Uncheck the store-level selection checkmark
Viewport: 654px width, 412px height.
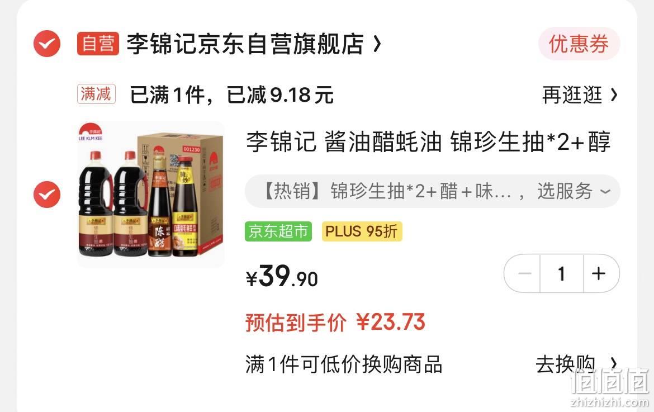(47, 44)
